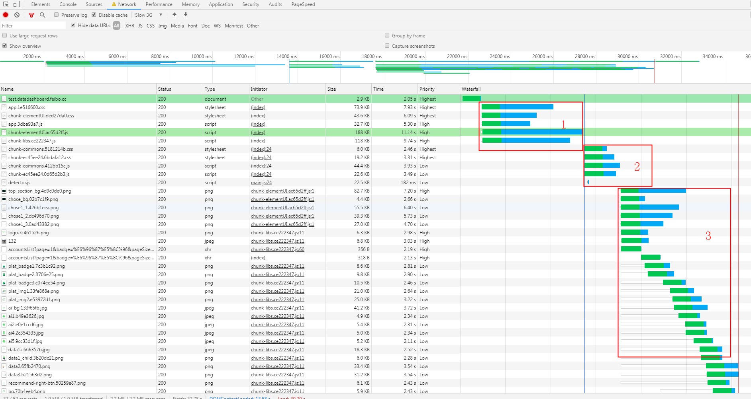The width and height of the screenshot is (751, 399).
Task: Filter requests by Font
Action: (193, 25)
